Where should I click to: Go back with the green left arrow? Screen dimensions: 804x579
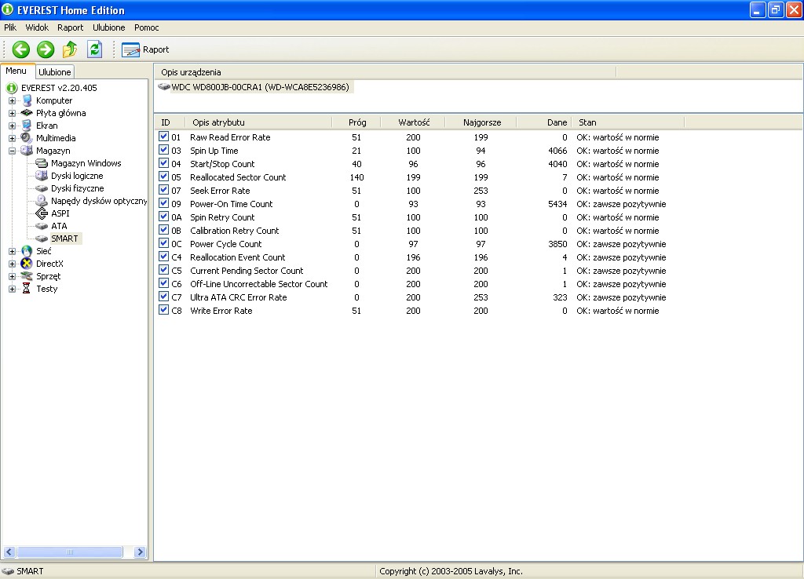point(21,49)
